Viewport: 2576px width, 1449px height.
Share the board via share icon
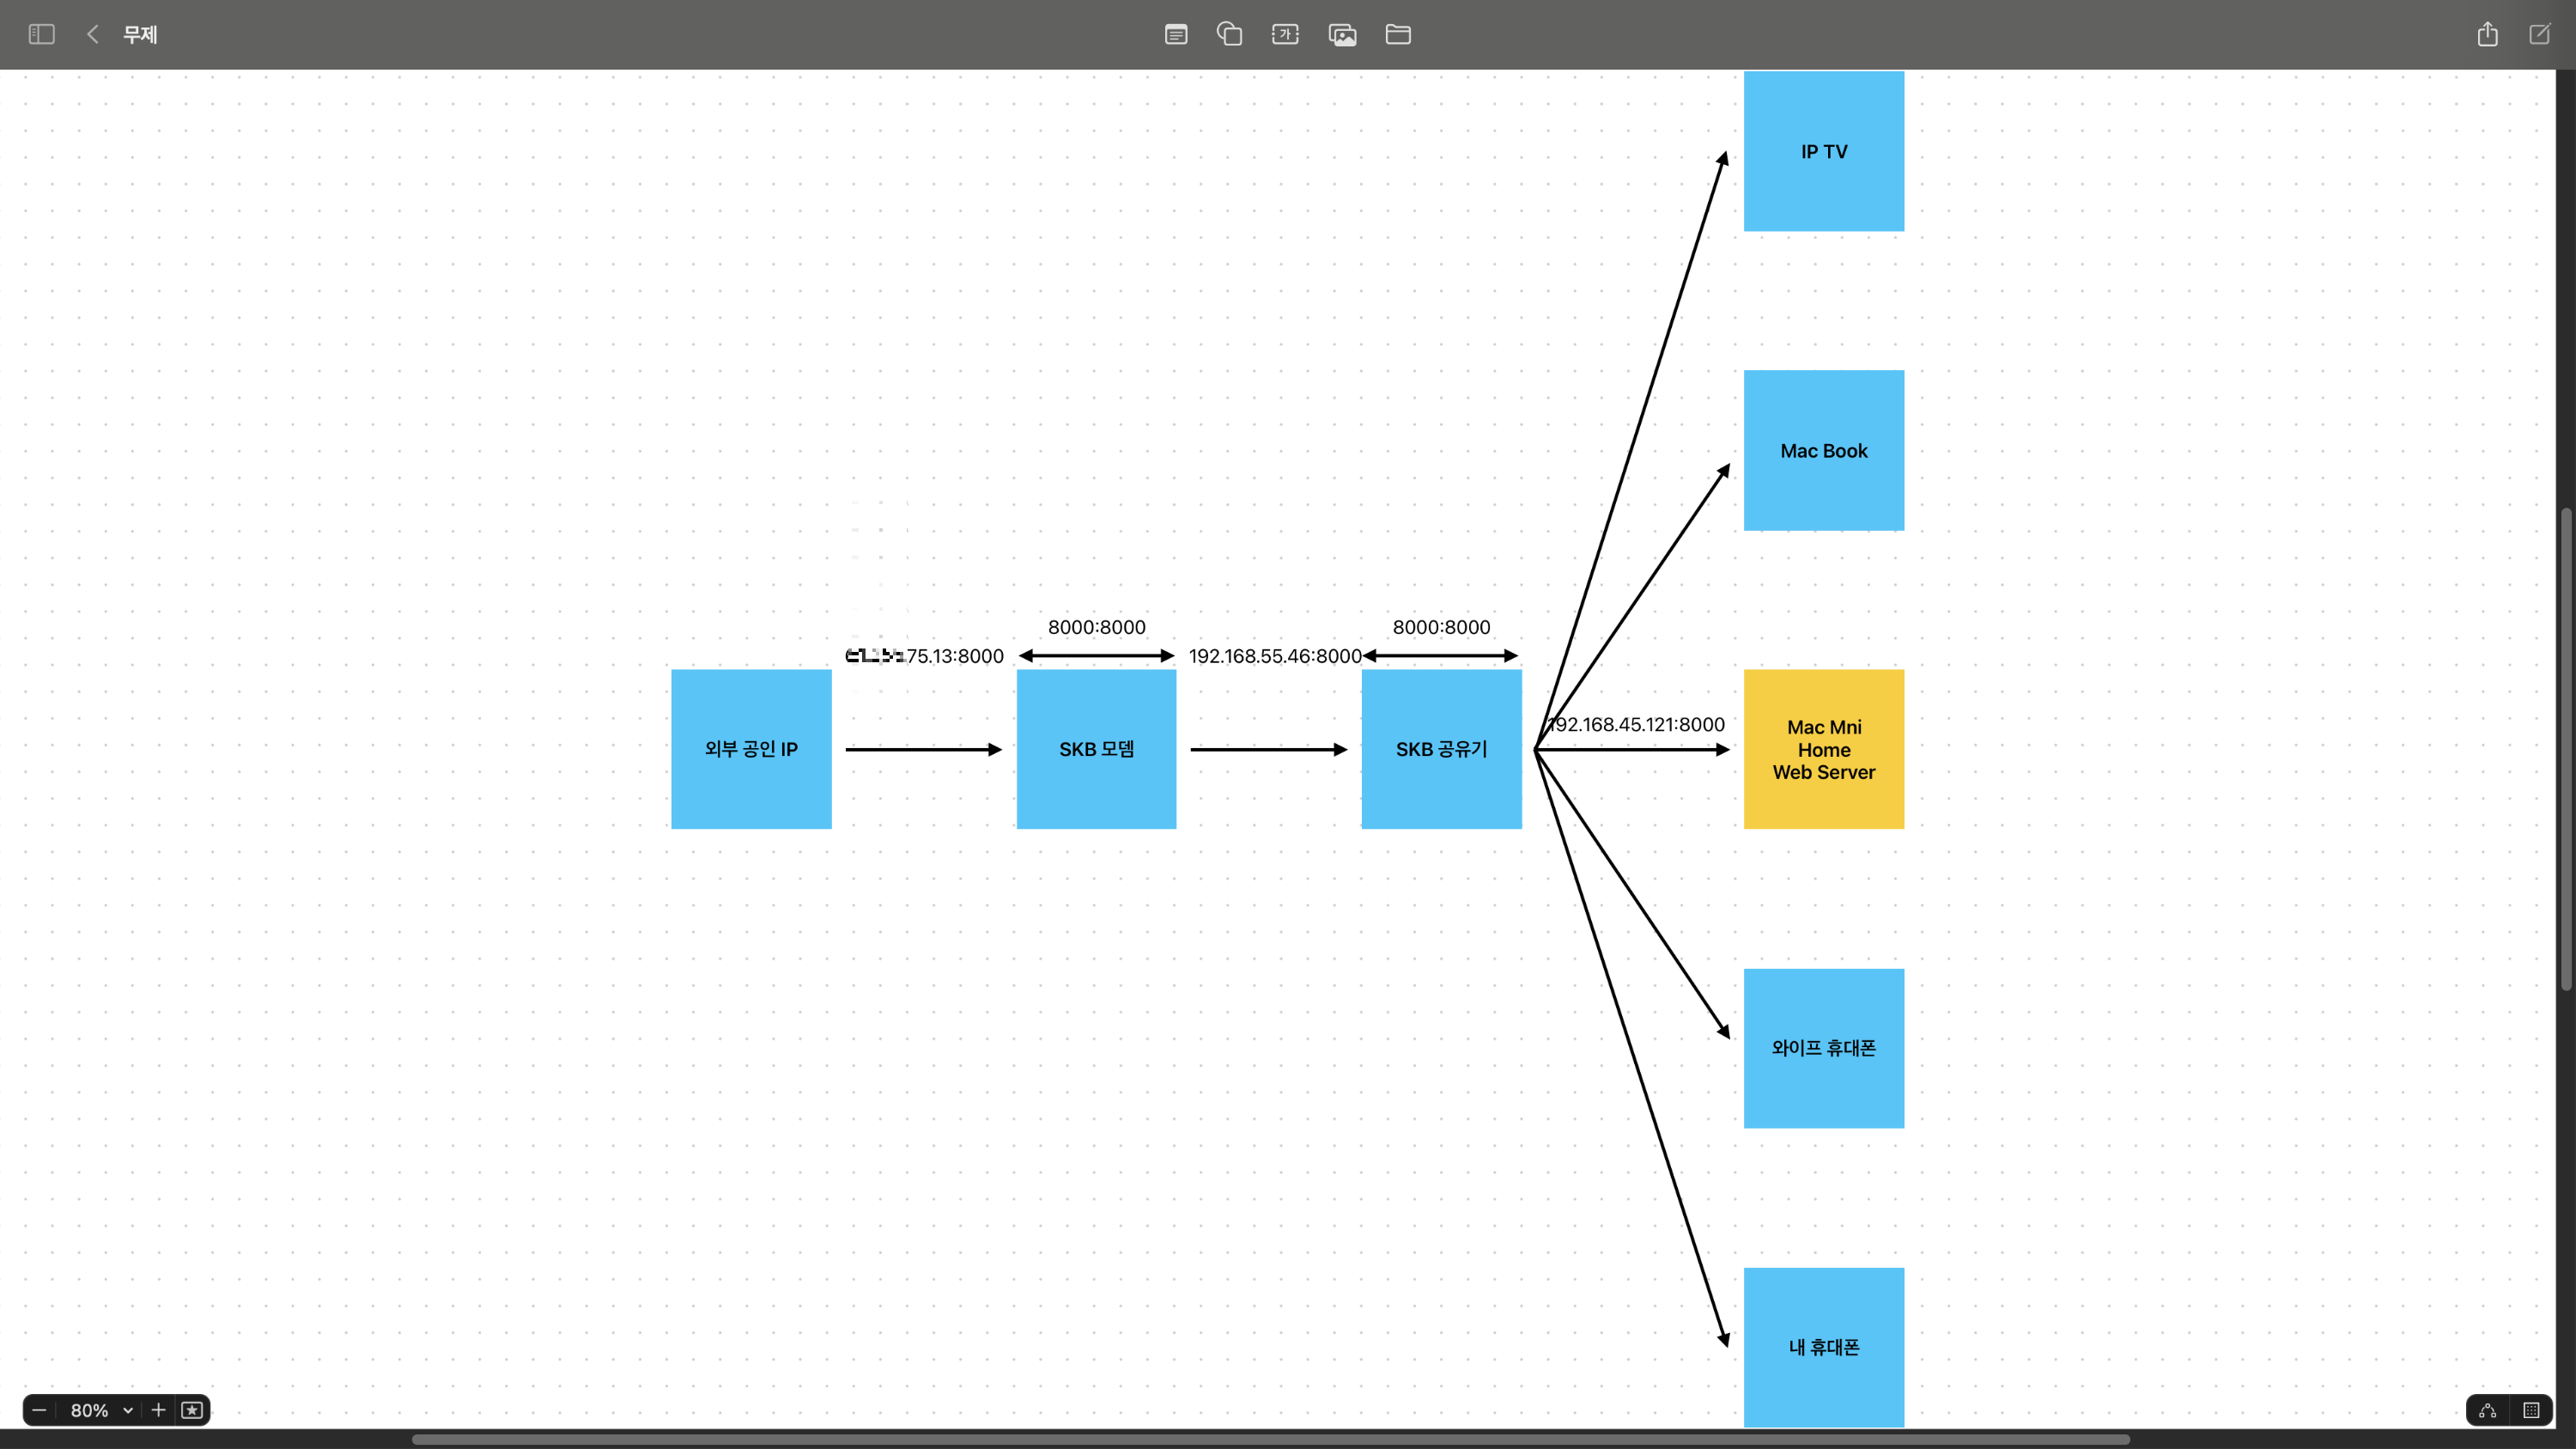click(2487, 34)
